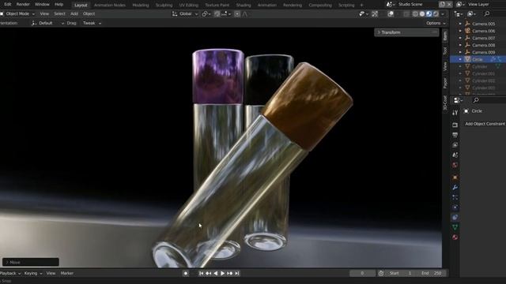Viewport: 506px width, 284px height.
Task: Open the World properties tab icon
Action: pyautogui.click(x=455, y=165)
